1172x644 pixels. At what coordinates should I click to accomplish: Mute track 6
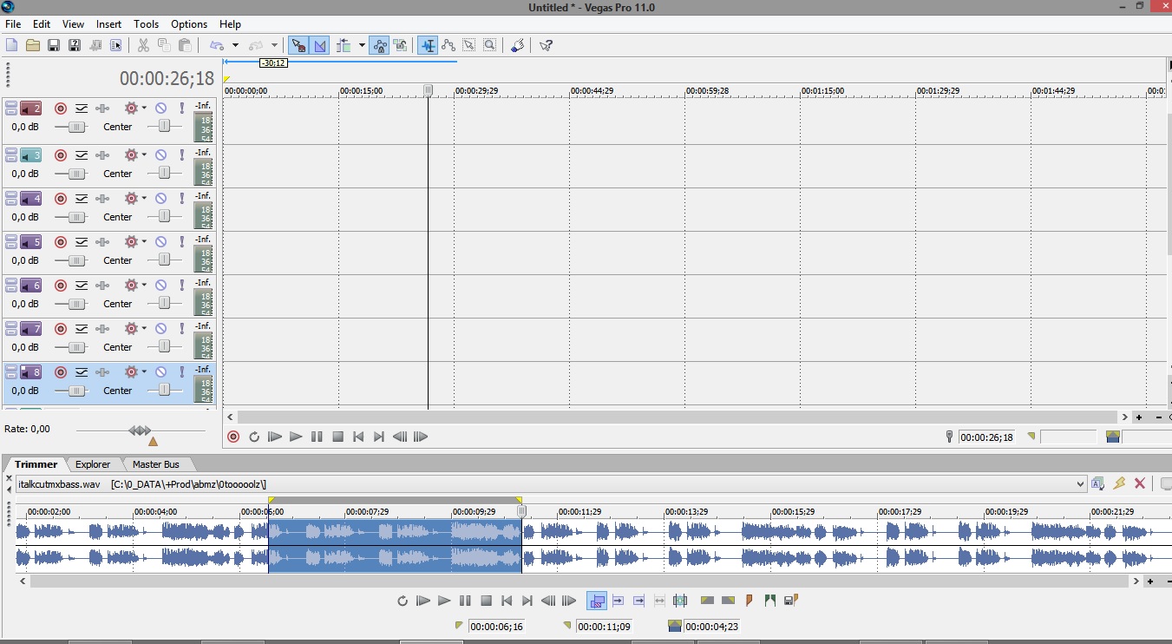[160, 286]
